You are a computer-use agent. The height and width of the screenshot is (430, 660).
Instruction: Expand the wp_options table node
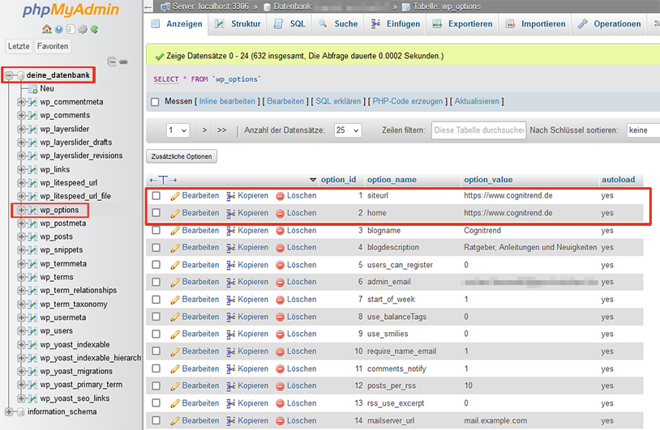[x=20, y=210]
